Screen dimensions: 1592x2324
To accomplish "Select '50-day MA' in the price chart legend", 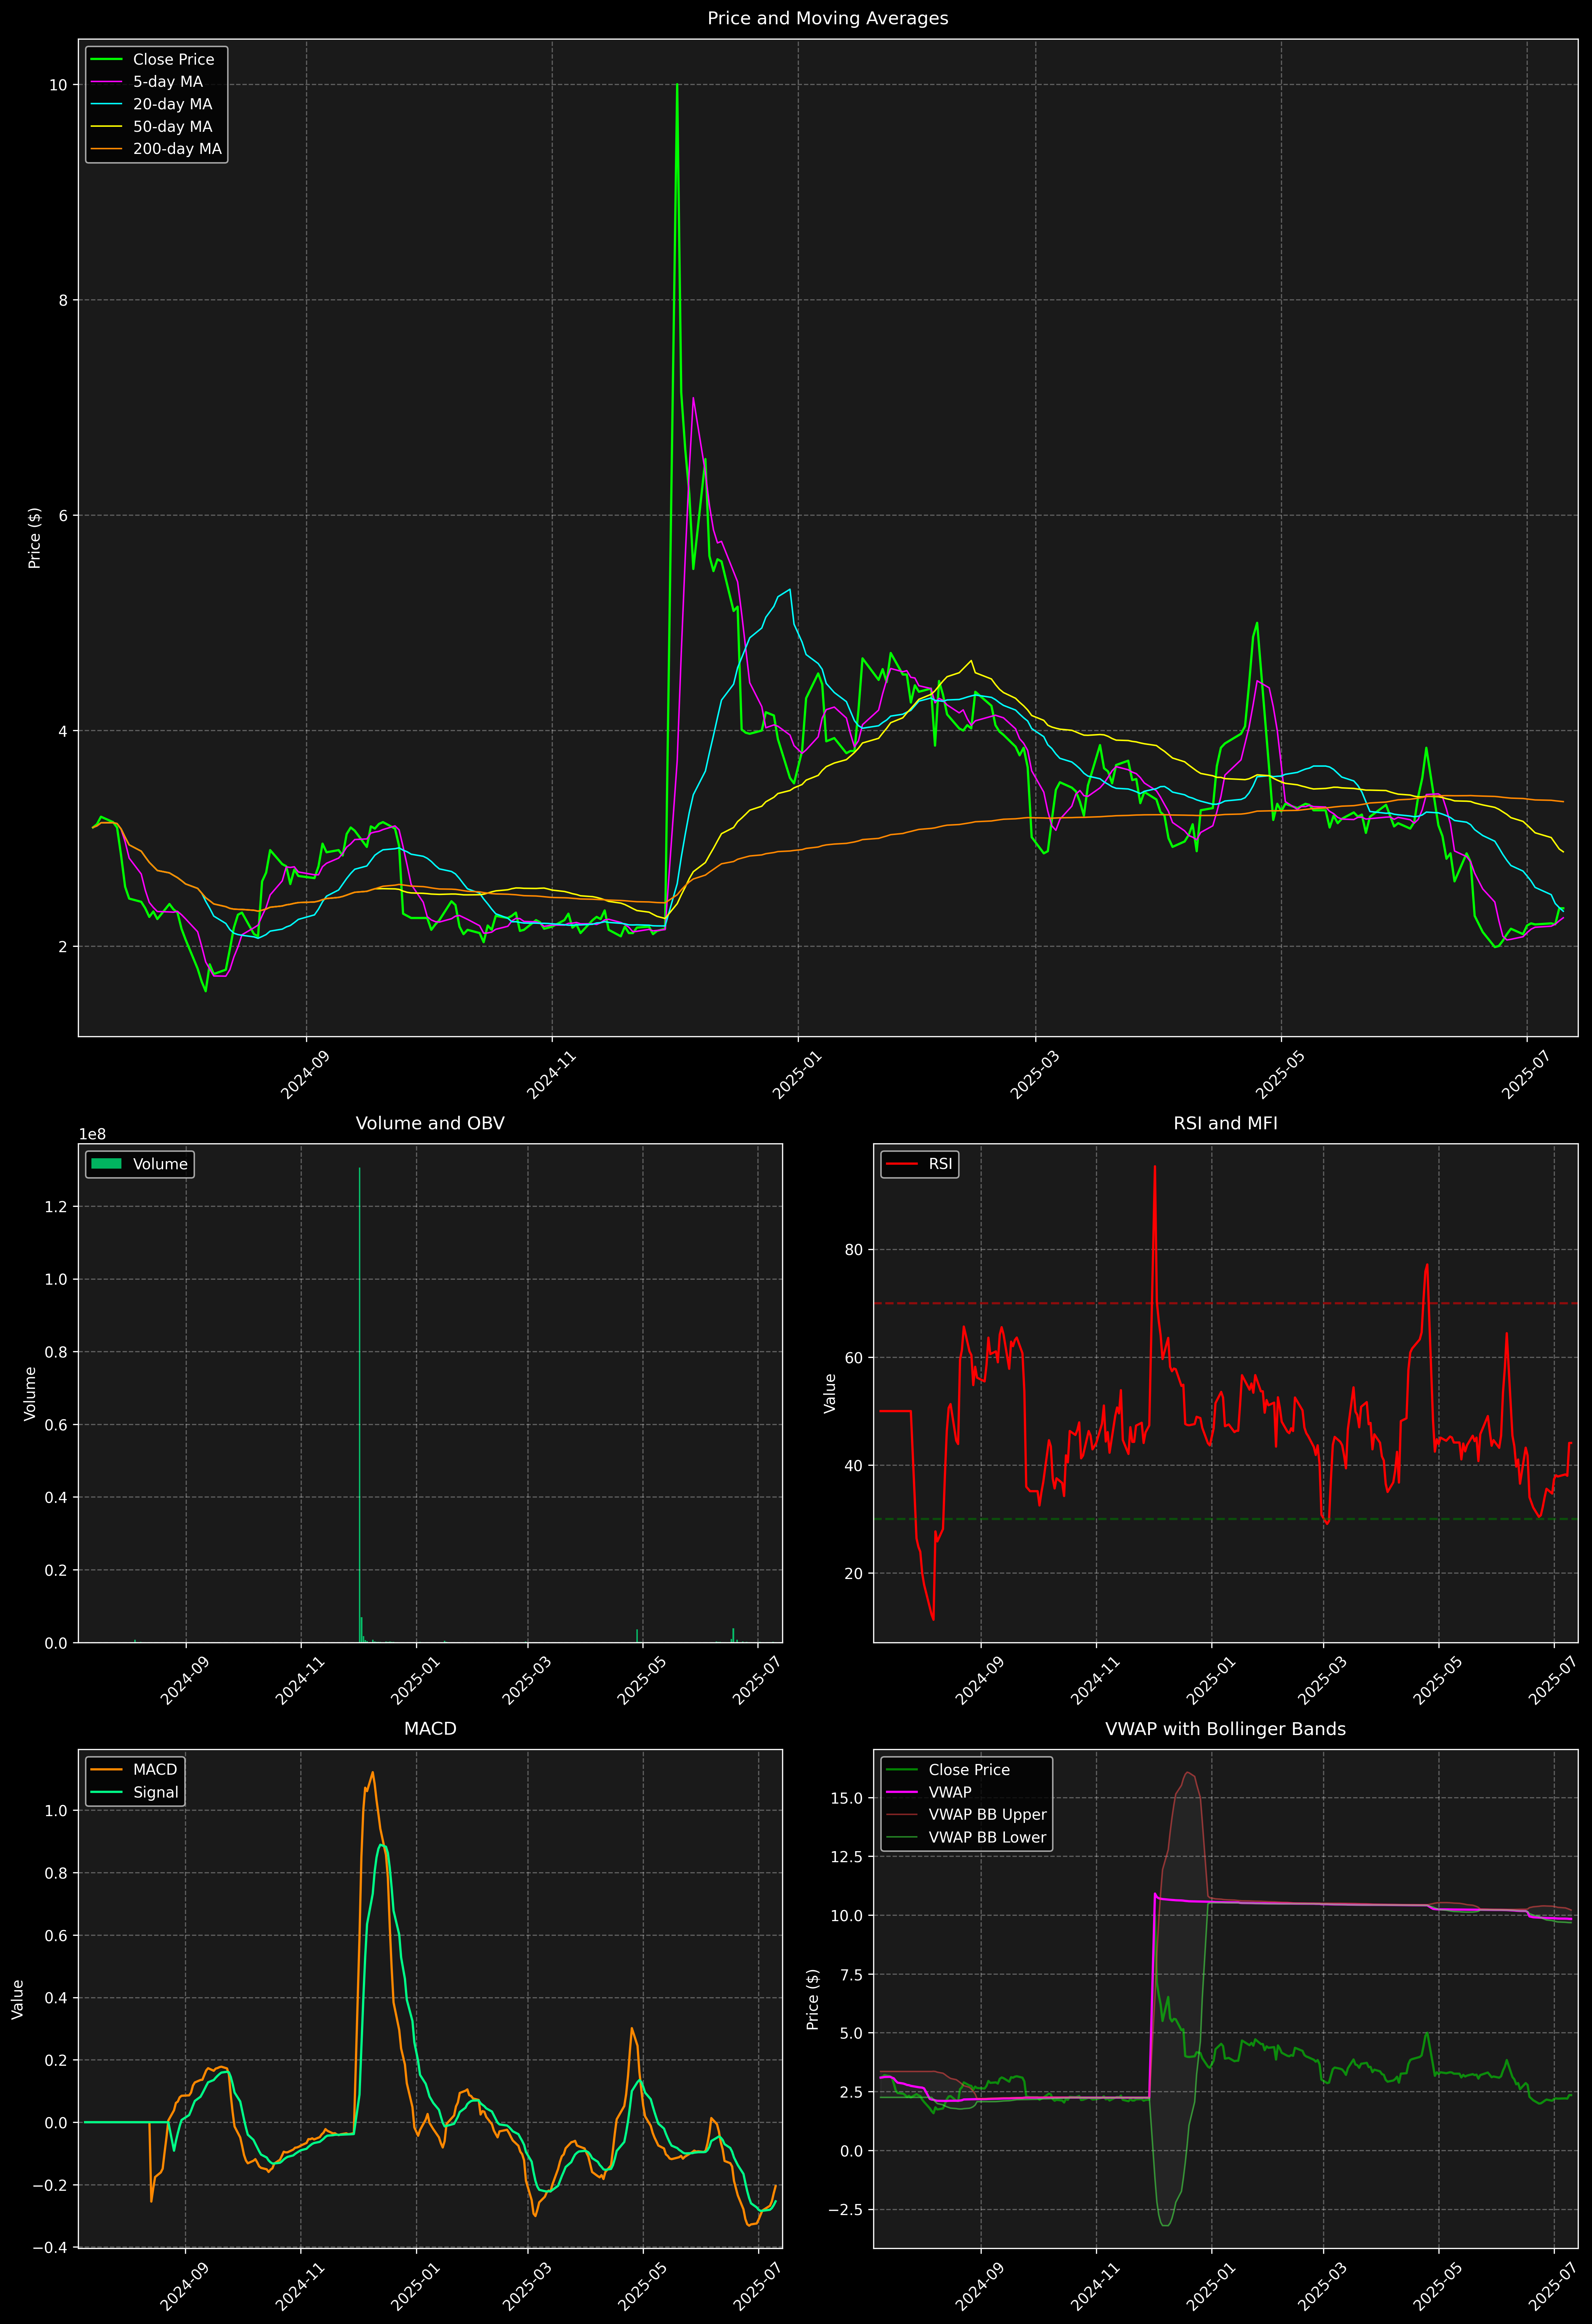I will pos(173,127).
